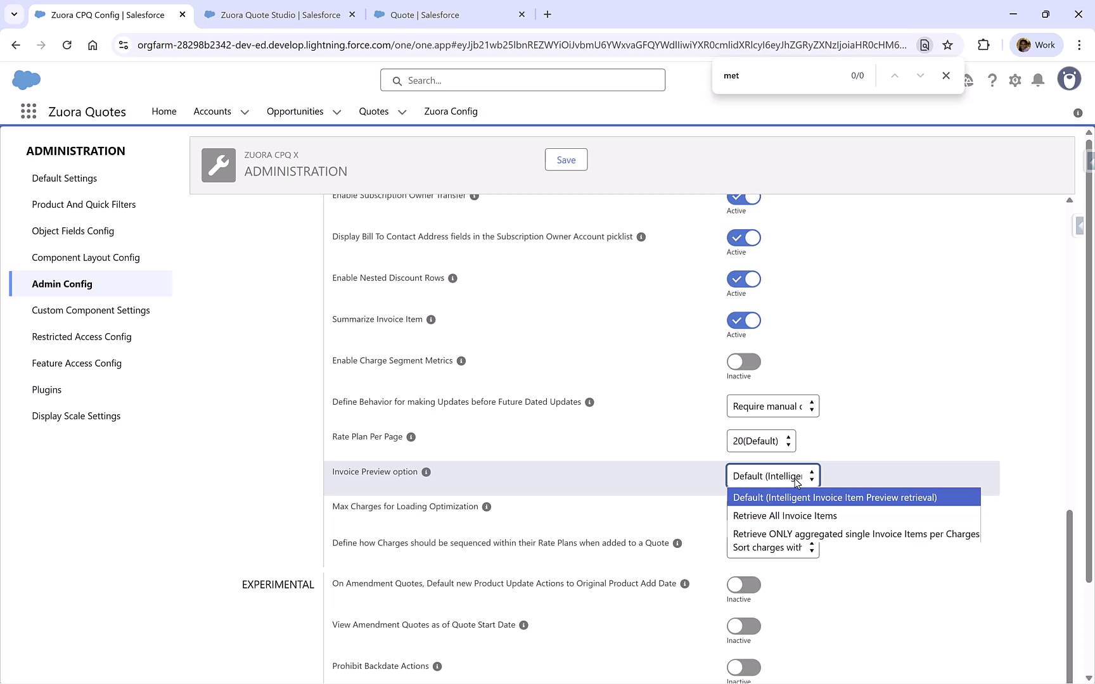Click Home in the navigation bar

coord(163,111)
